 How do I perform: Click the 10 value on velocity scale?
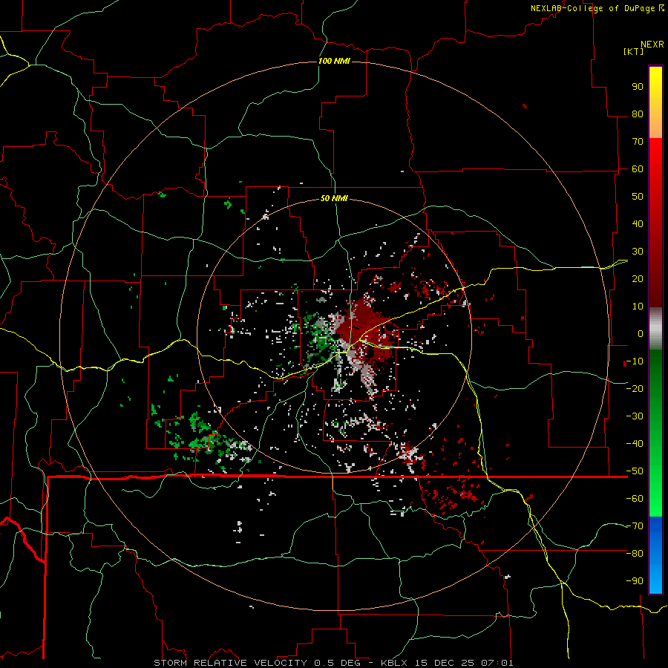638,307
